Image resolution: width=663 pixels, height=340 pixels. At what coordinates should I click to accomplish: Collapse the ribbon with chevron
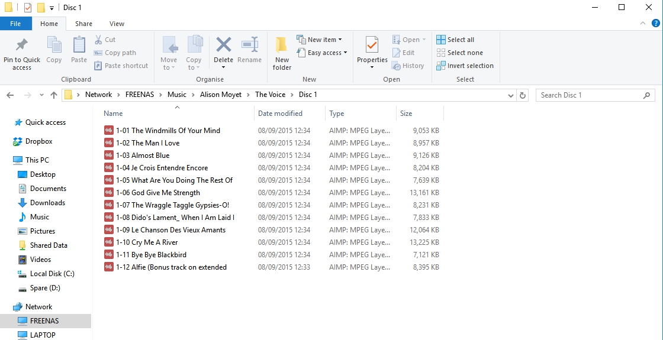[643, 23]
